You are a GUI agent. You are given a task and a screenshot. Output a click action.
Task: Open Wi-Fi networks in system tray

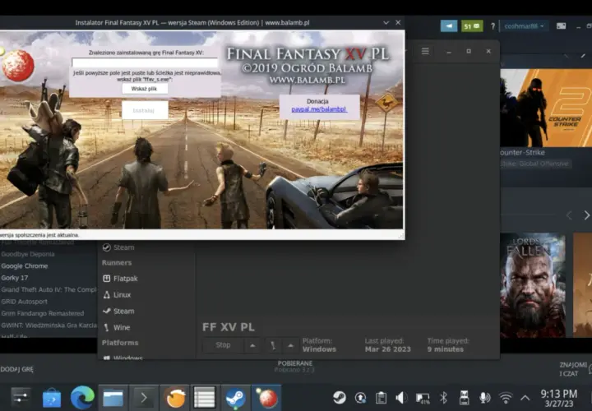[505, 397]
